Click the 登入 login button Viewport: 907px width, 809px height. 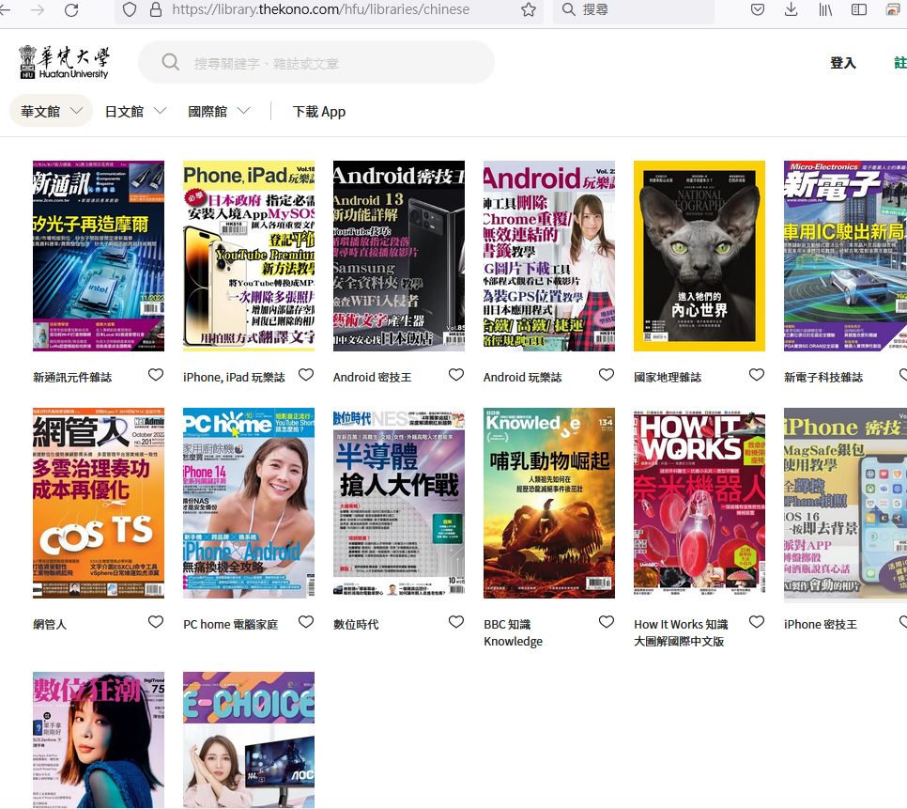point(843,63)
